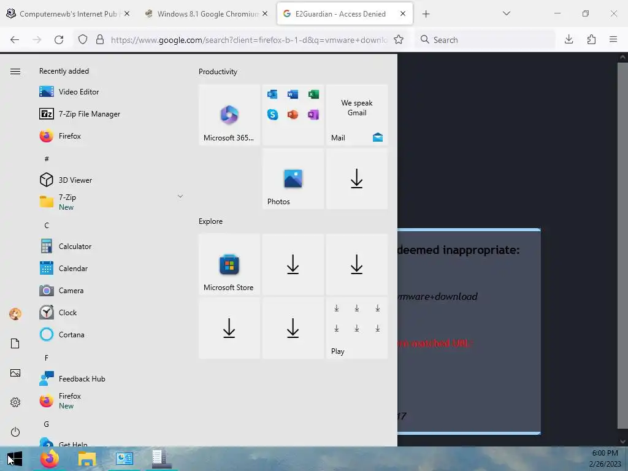Close the Computernewb's Internet Pub tab

[x=127, y=13]
